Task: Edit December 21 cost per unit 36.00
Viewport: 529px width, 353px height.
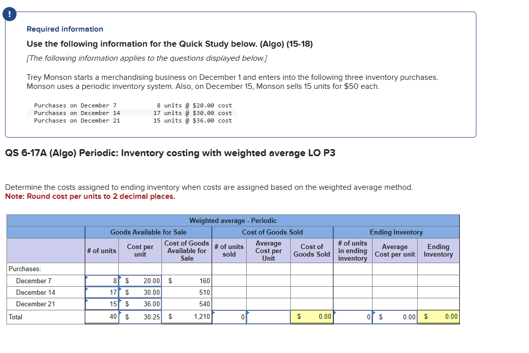Action: click(140, 304)
